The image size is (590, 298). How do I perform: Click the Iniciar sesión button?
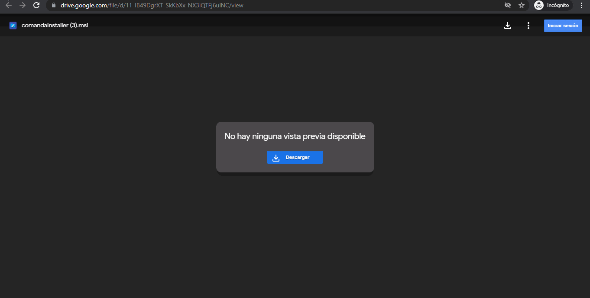[x=563, y=26]
